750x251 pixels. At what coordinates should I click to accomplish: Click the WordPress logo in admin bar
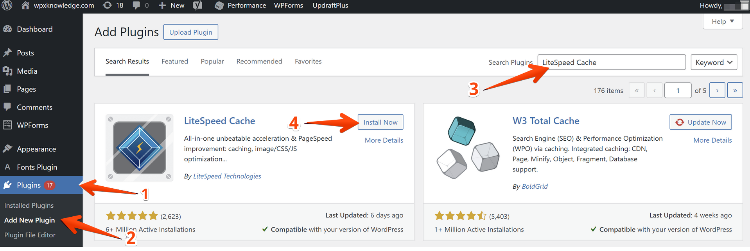[x=7, y=5]
